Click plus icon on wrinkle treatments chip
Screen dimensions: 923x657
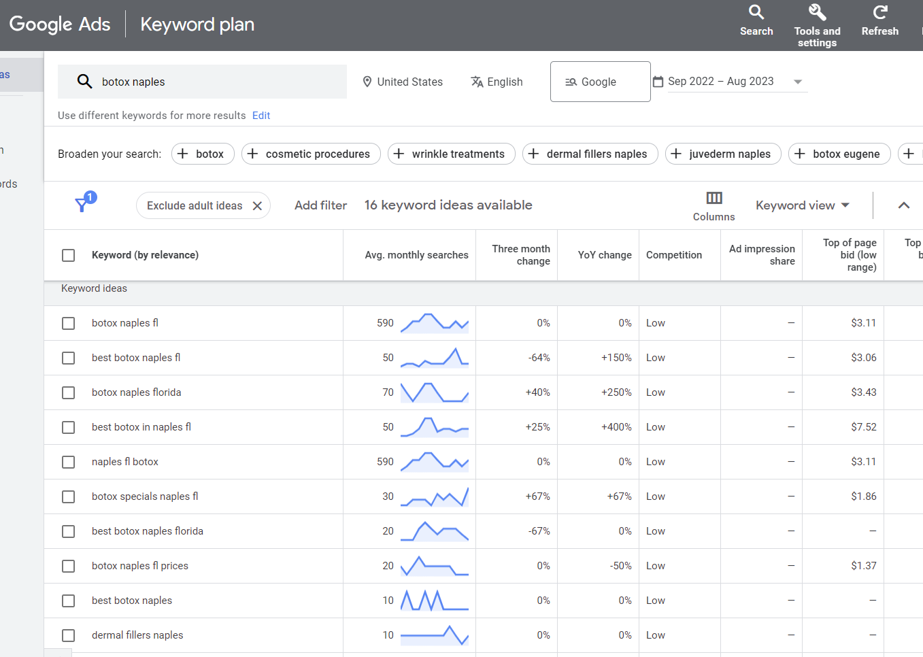click(399, 154)
